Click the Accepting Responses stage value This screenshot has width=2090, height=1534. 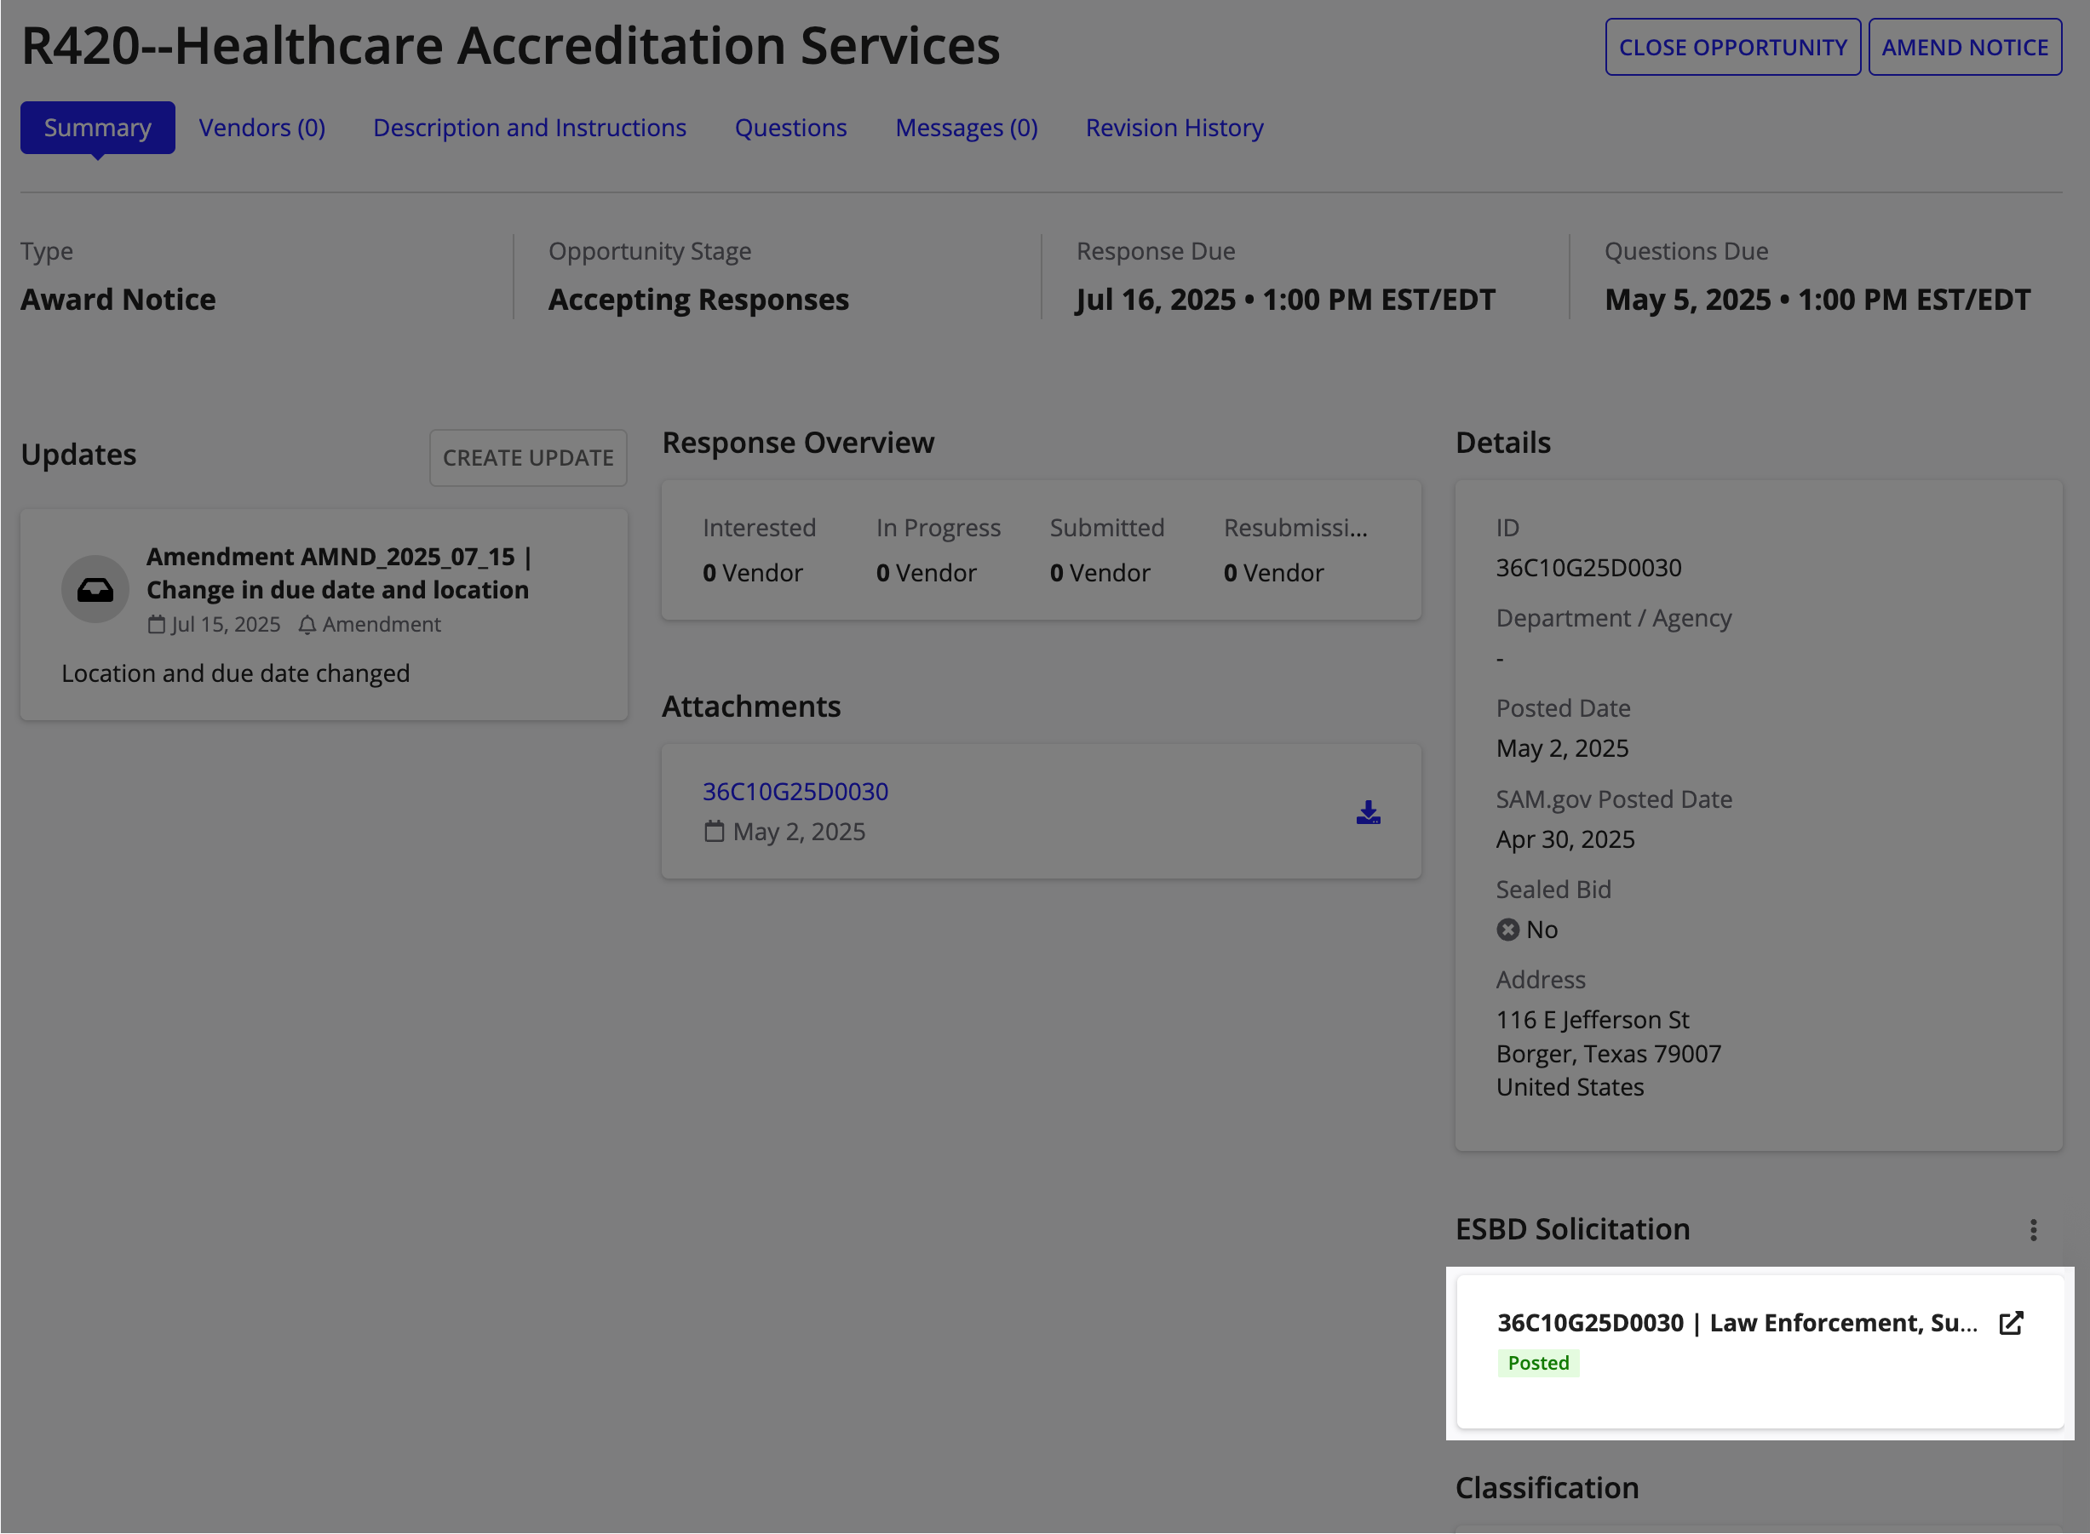point(698,300)
